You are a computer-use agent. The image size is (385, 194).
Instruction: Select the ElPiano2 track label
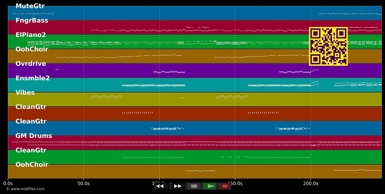point(31,35)
